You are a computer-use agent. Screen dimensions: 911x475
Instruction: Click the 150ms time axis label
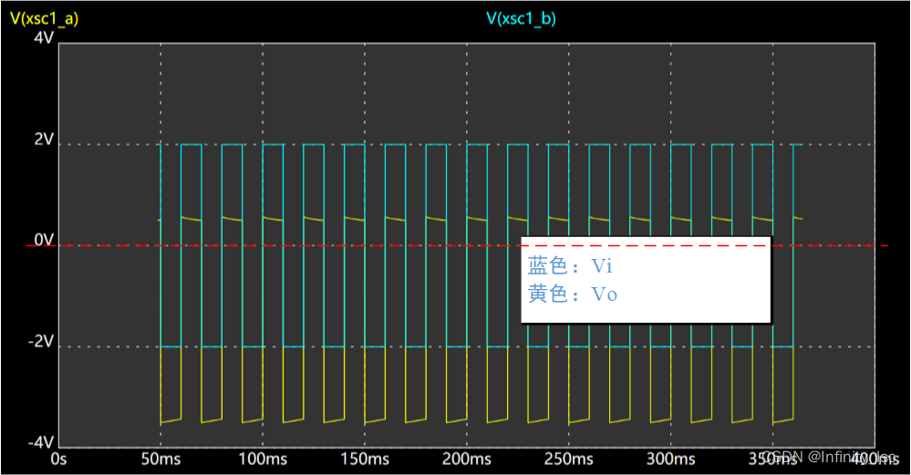(x=365, y=460)
